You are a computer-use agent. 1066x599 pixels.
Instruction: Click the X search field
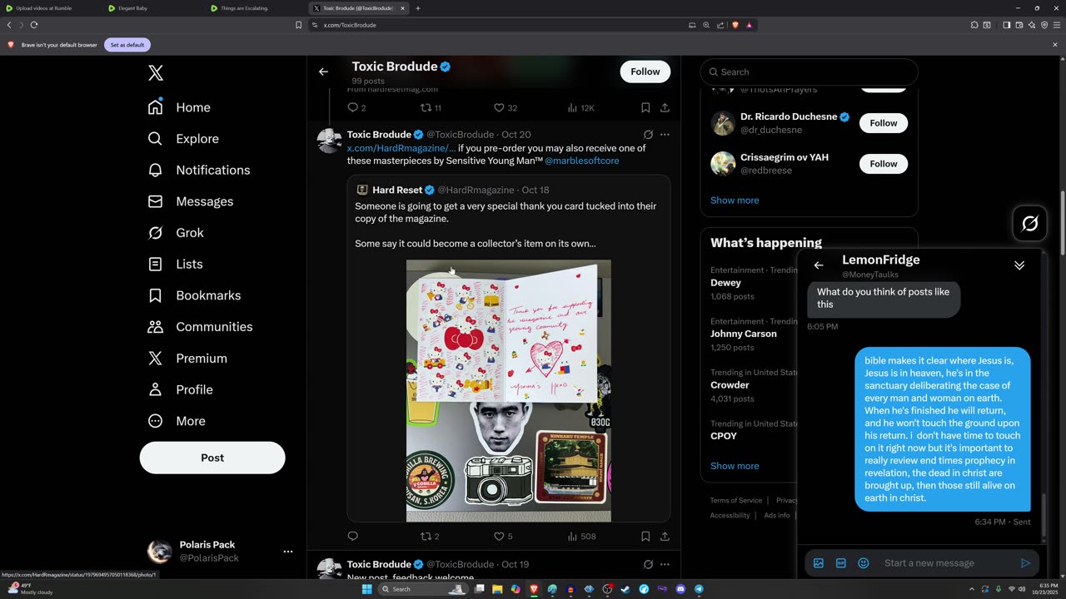click(x=809, y=72)
